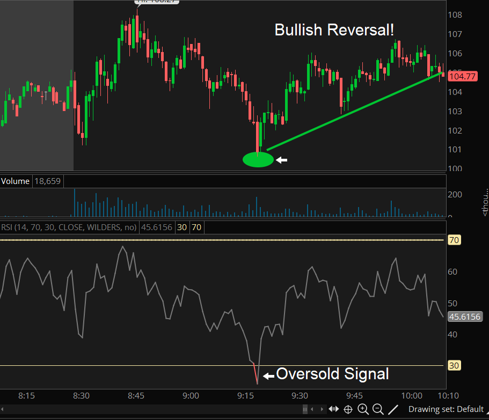Click the zoom in magnifier icon
The image size is (489, 420).
coord(363,409)
